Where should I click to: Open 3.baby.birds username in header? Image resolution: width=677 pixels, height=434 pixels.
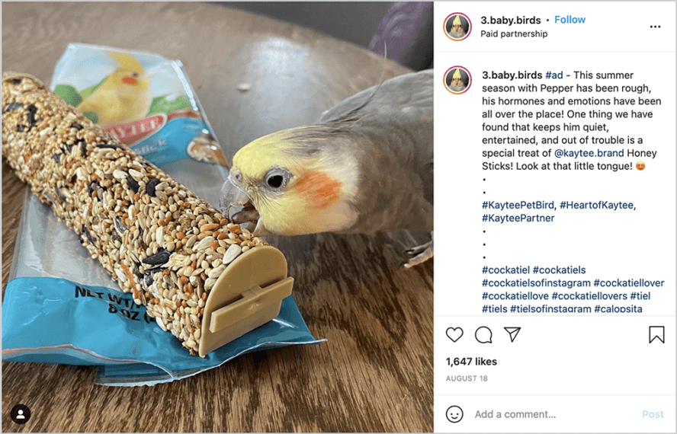pyautogui.click(x=510, y=21)
